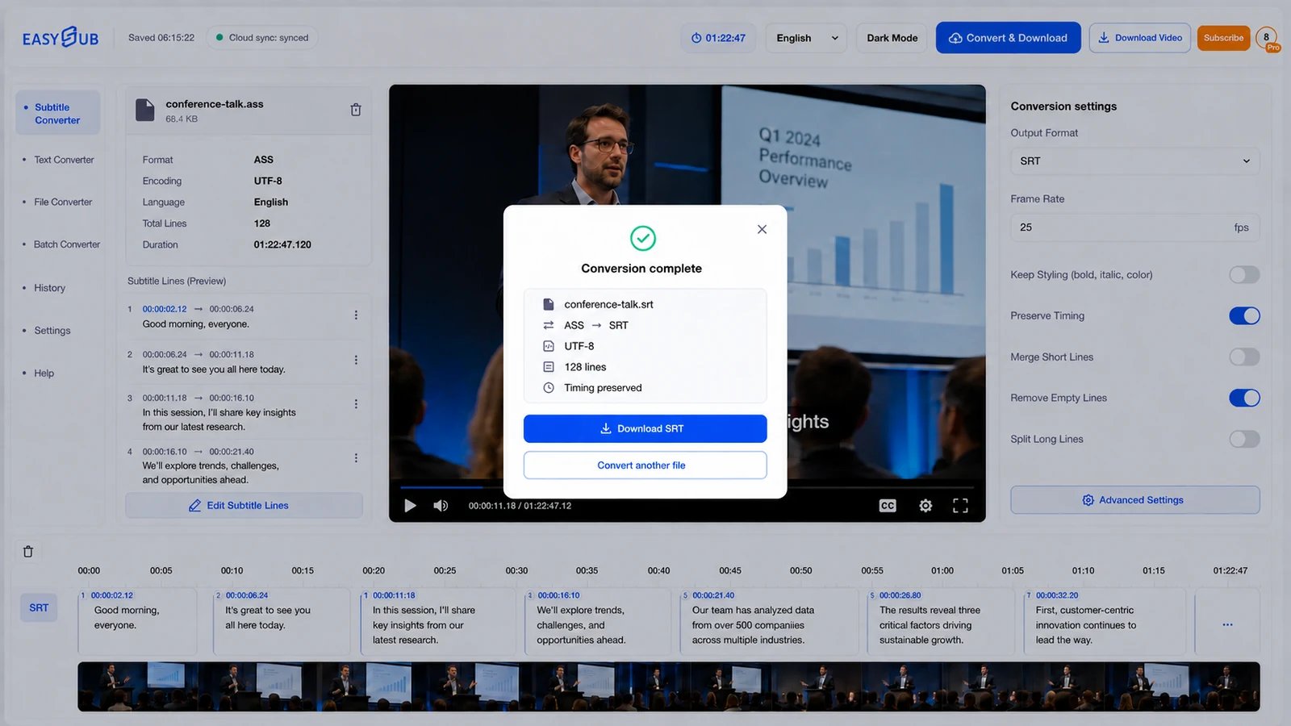
Task: Disable Preserve Timing switch
Action: click(1244, 316)
